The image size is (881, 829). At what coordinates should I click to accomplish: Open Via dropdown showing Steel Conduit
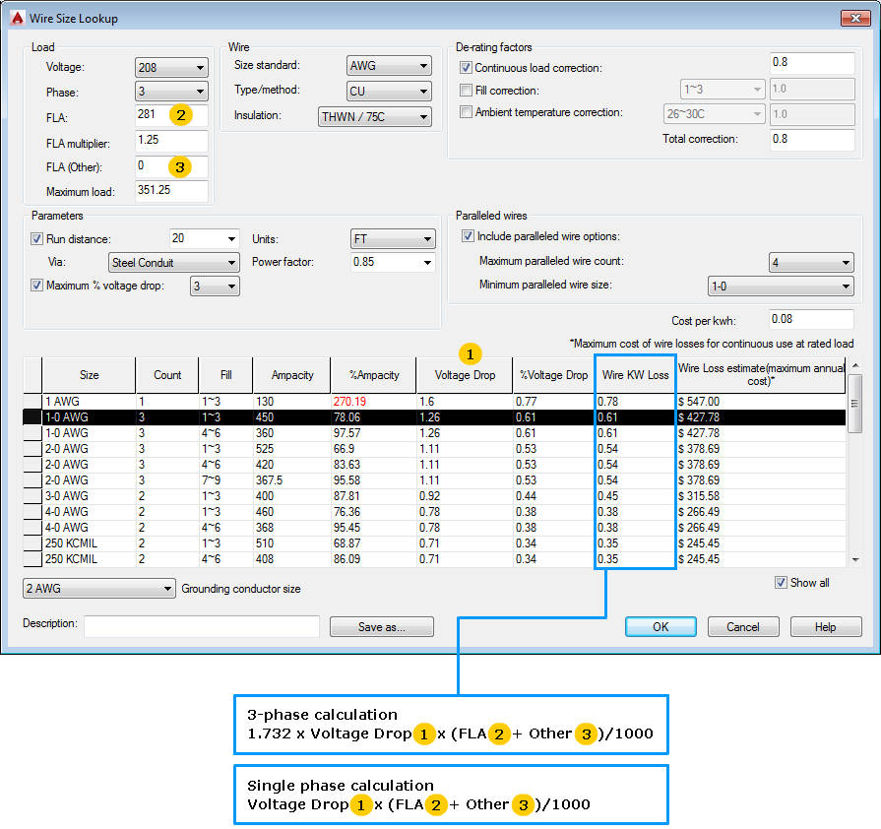[173, 262]
